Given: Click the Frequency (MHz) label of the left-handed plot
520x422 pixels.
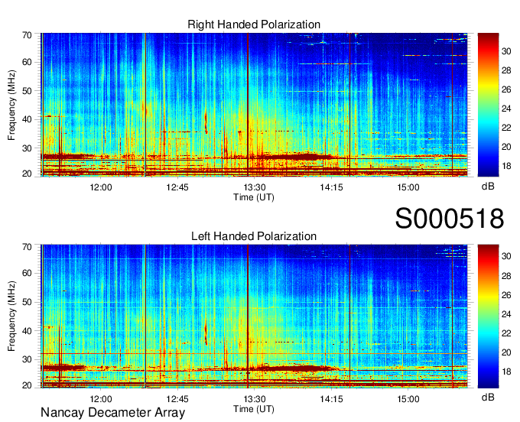Looking at the screenshot, I should click(11, 316).
